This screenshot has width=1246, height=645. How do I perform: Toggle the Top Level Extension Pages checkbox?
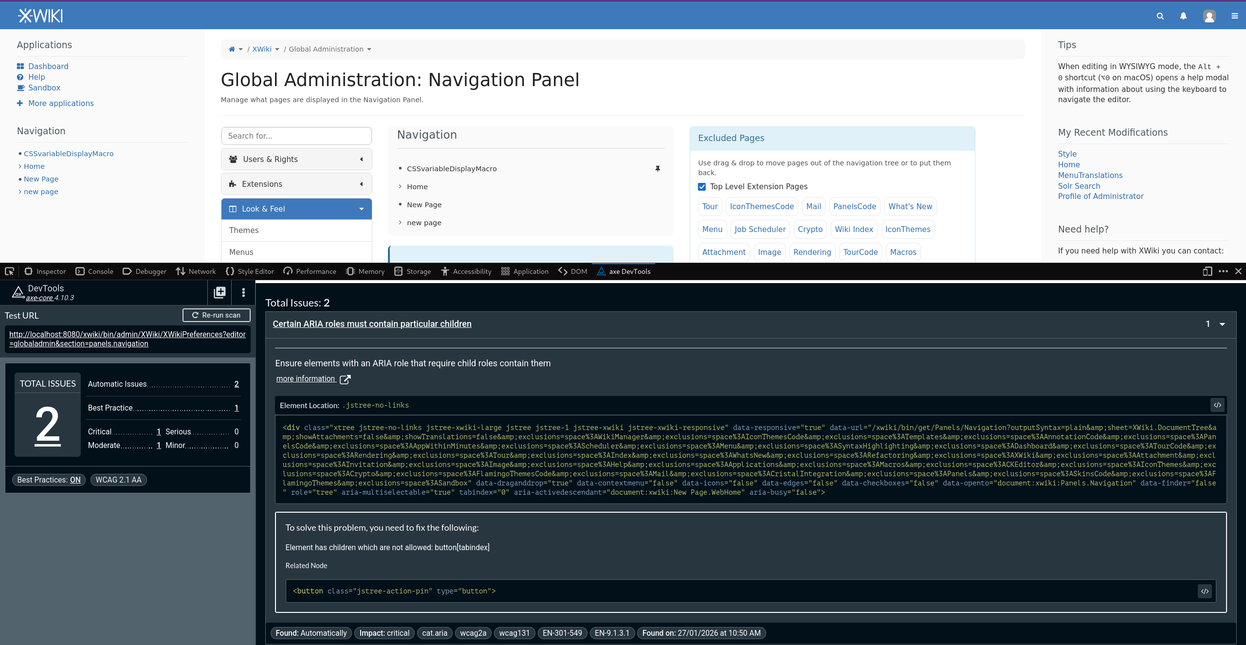pos(702,187)
